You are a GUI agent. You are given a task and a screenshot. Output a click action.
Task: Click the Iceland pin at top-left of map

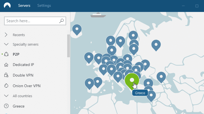point(77,30)
